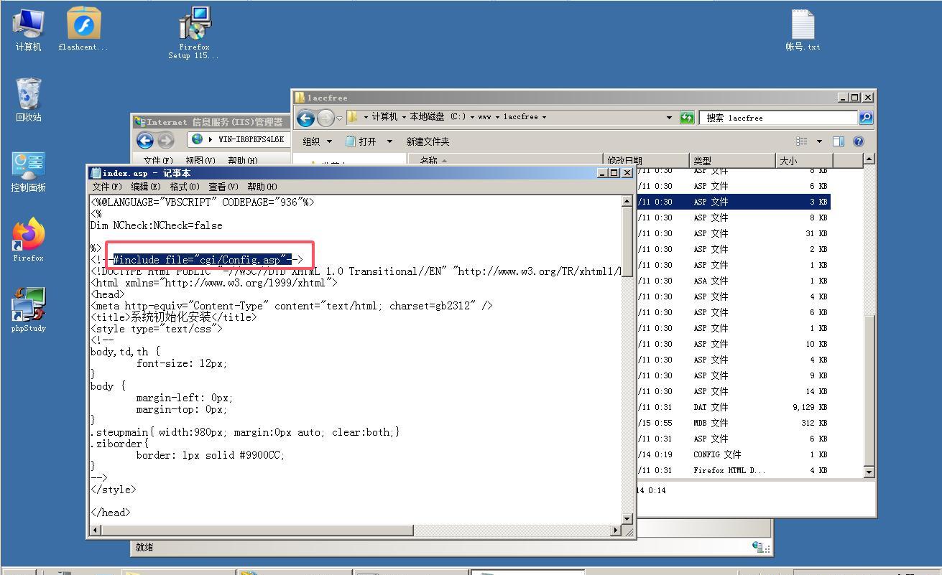Viewport: 942px width, 575px height.
Task: Click Notepad vertical scrollbar up arrow
Action: pos(627,202)
